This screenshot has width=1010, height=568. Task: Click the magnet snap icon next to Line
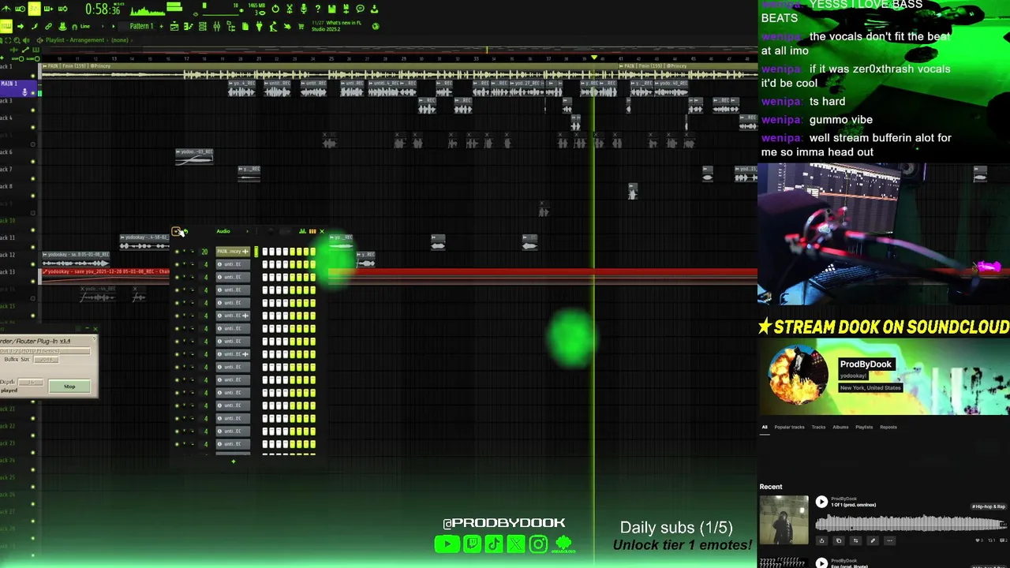click(74, 27)
